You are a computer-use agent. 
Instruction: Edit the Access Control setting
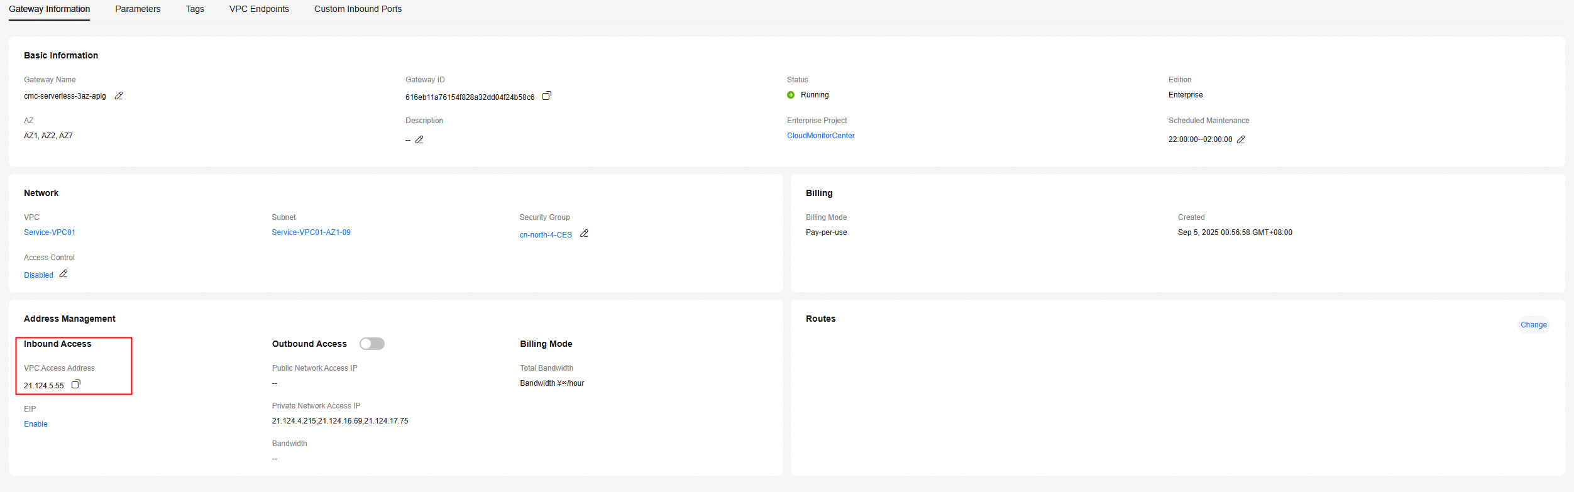point(63,274)
